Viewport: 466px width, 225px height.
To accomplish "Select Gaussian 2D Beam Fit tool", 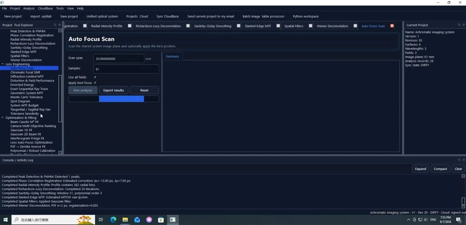I will (x=26, y=134).
